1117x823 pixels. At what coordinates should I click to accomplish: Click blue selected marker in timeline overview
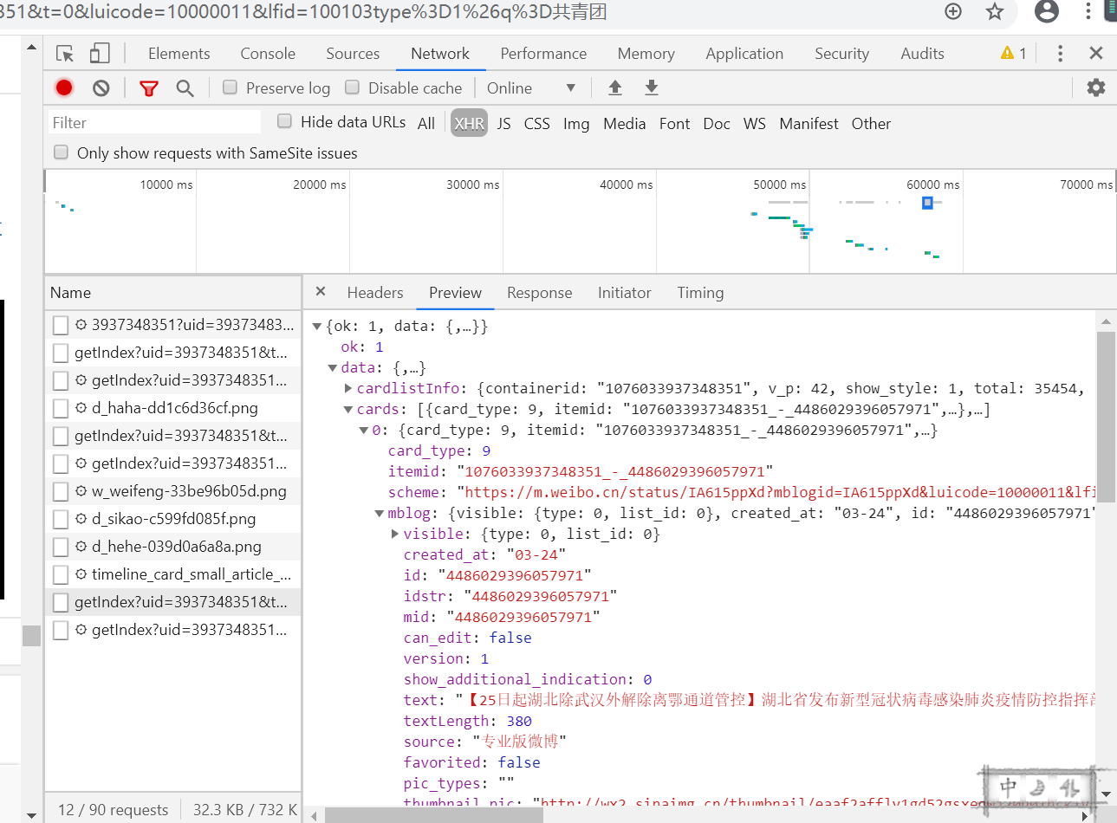[927, 203]
